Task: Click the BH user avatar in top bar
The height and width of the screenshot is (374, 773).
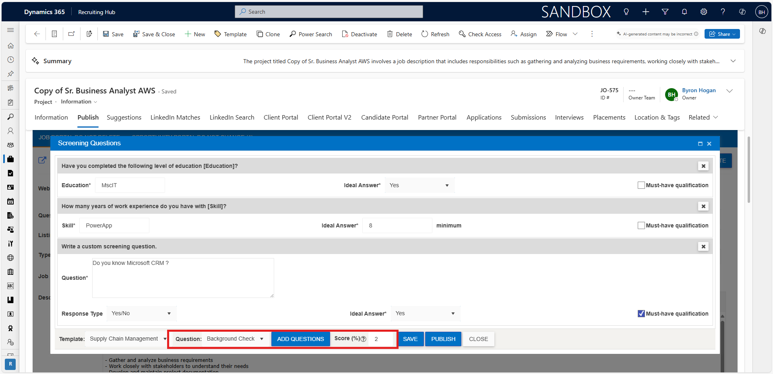Action: click(762, 12)
